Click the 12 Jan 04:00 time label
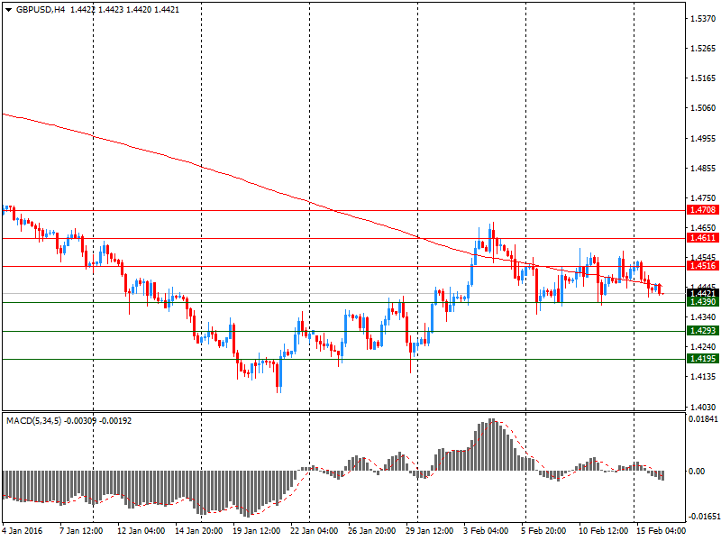This screenshot has height=541, width=721. click(141, 531)
